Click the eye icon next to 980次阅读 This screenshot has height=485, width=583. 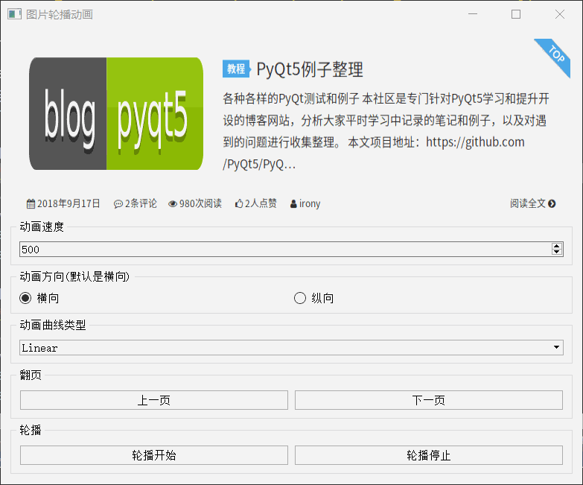click(173, 203)
